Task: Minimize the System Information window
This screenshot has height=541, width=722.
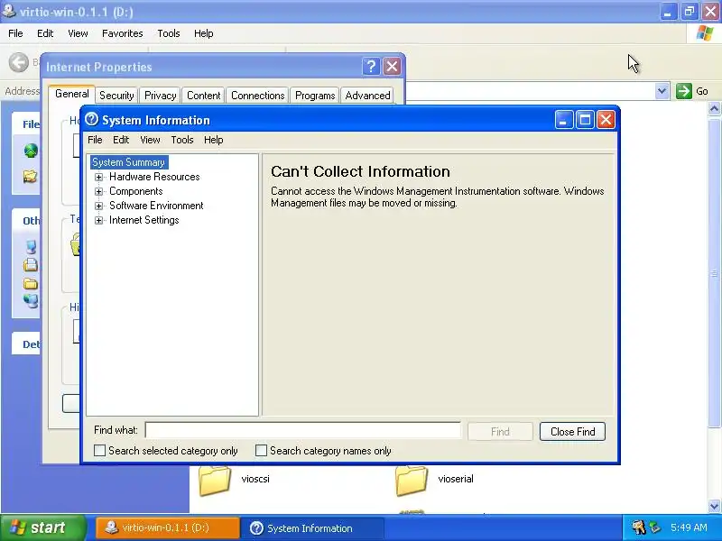Action: (x=563, y=120)
